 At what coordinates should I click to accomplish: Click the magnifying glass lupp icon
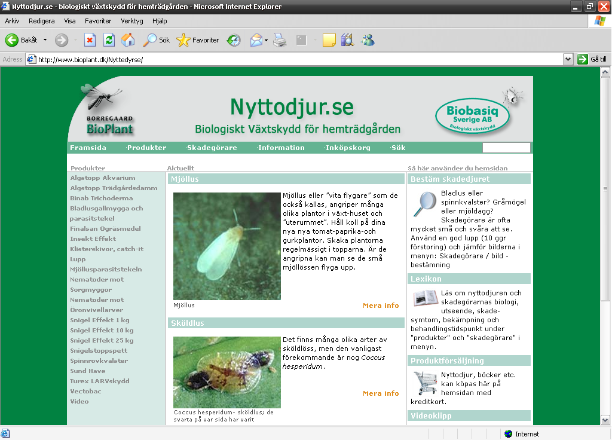[425, 203]
